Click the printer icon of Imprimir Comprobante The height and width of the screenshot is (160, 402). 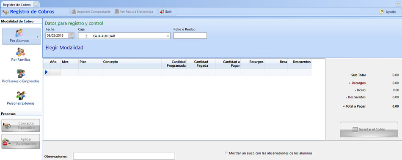point(74,12)
